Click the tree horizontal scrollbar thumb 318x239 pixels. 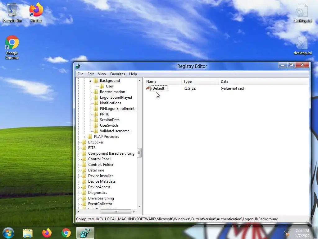[x=116, y=212]
